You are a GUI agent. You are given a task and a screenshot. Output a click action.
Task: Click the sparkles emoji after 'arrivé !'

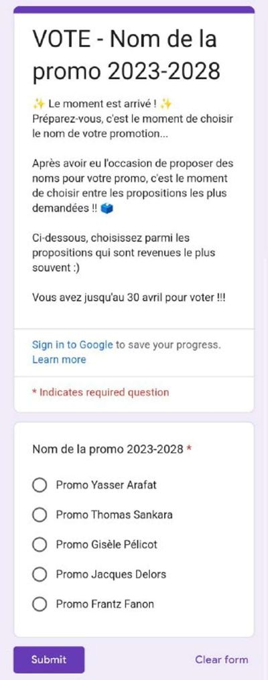click(166, 104)
